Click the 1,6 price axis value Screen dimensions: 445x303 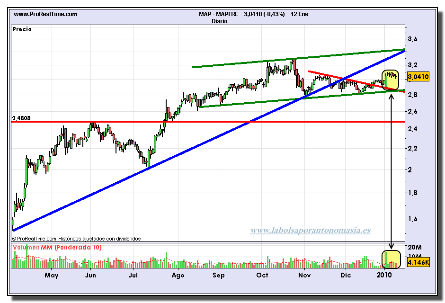click(x=413, y=219)
